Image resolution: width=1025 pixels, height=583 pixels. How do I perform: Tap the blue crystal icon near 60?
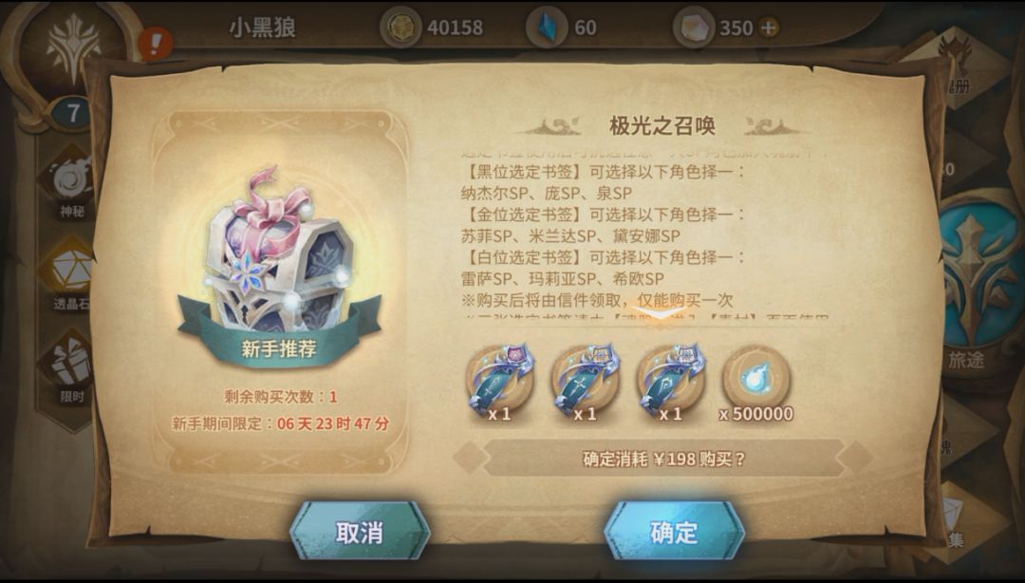click(x=548, y=27)
